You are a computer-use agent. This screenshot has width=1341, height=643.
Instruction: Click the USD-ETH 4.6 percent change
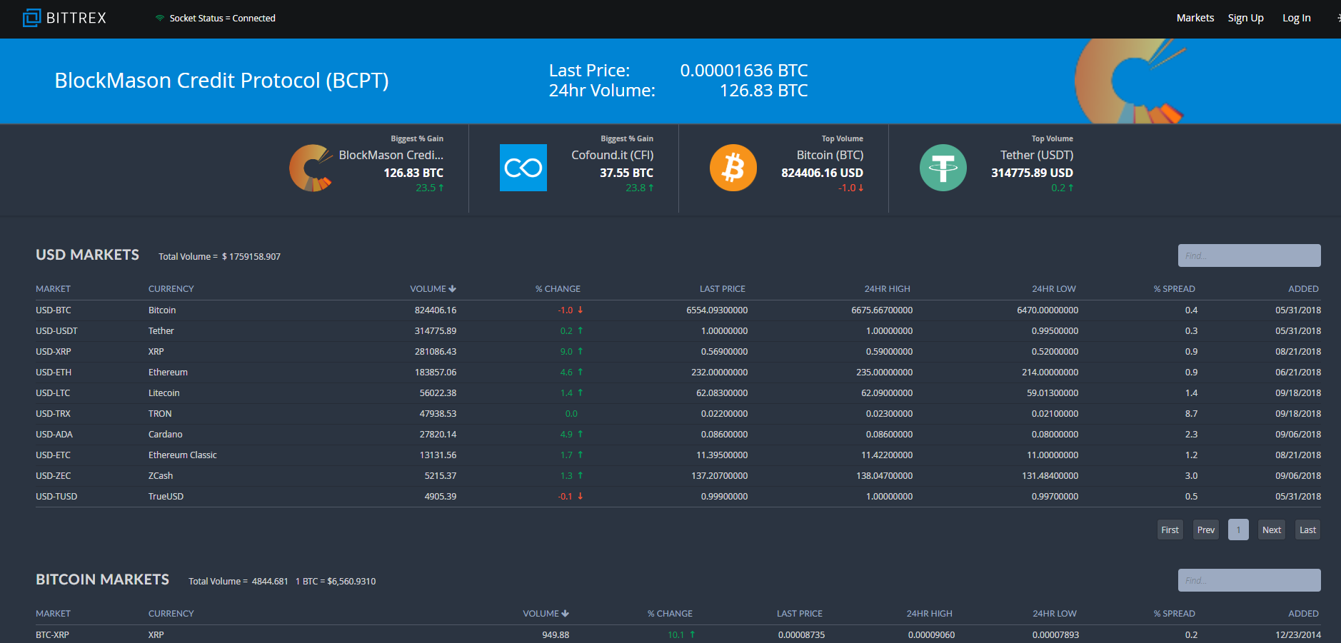click(571, 373)
